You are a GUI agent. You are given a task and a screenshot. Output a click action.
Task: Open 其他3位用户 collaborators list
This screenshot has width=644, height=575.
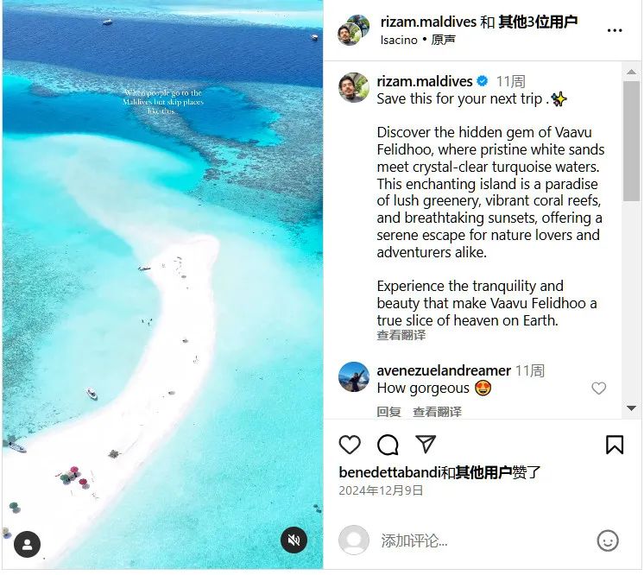[x=538, y=22]
